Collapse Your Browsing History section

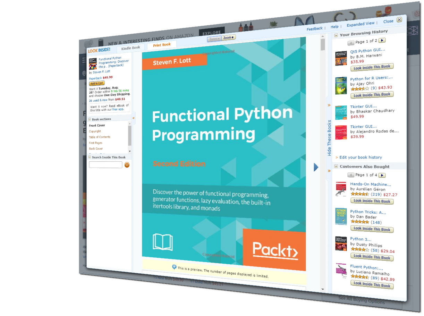click(336, 35)
